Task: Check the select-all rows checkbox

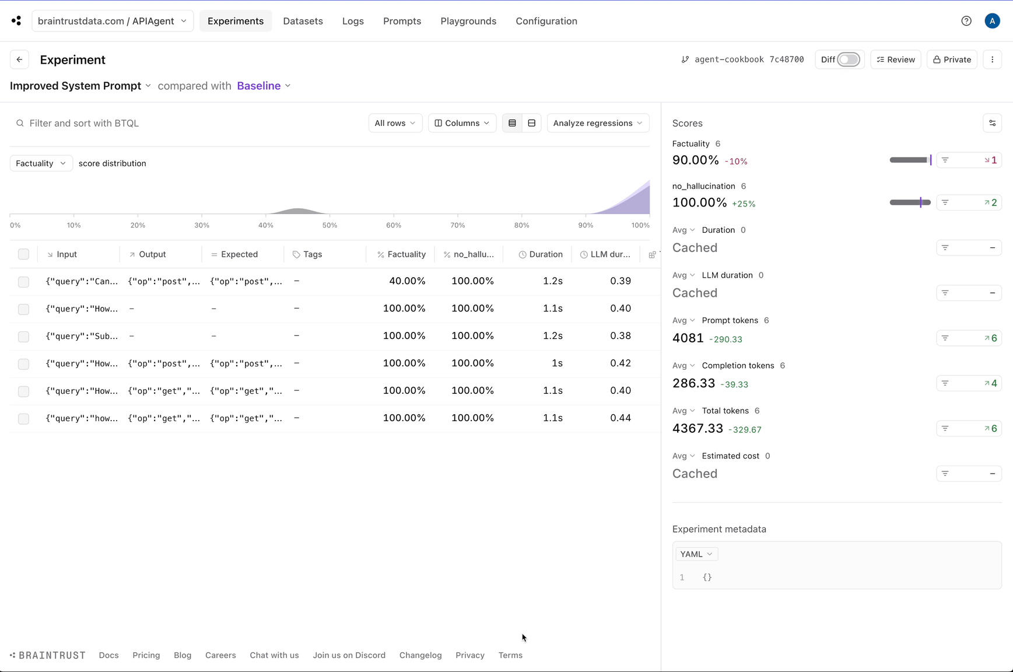Action: point(23,254)
